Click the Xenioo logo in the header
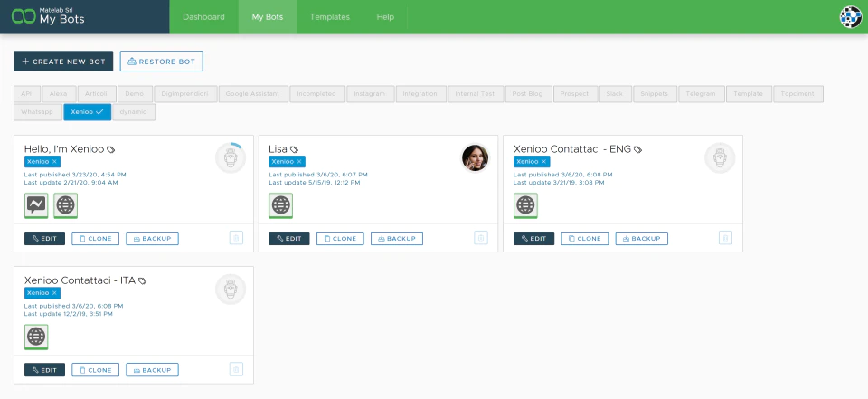 tap(24, 16)
